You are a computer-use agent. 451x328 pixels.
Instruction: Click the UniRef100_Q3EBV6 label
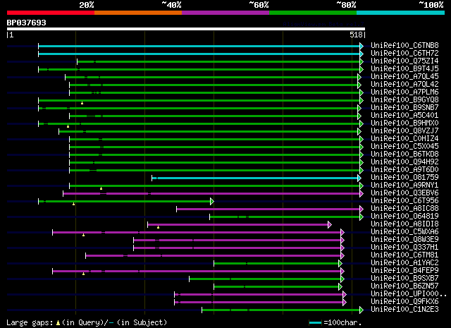click(404, 193)
